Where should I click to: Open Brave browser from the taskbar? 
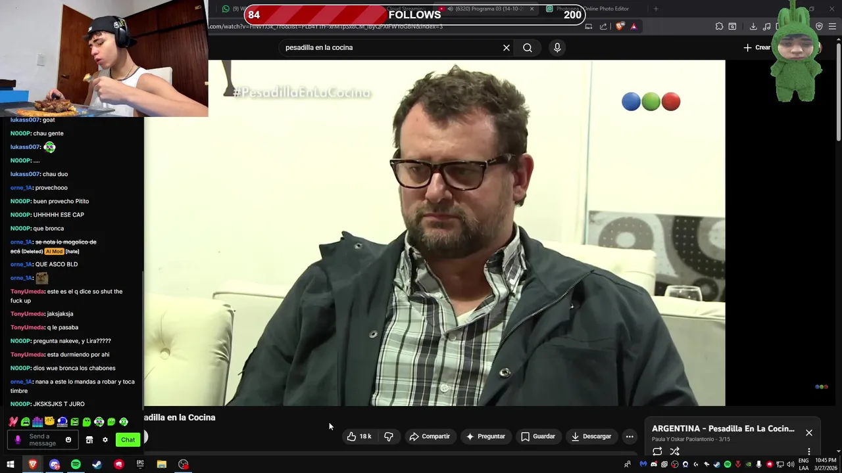pos(32,464)
